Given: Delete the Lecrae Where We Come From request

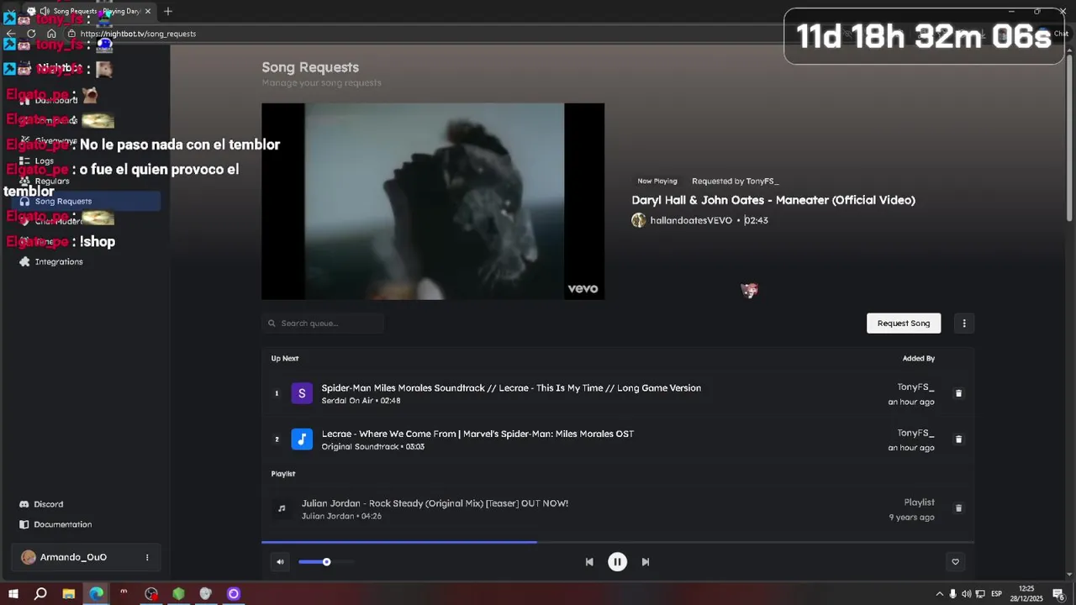Looking at the screenshot, I should coord(958,439).
